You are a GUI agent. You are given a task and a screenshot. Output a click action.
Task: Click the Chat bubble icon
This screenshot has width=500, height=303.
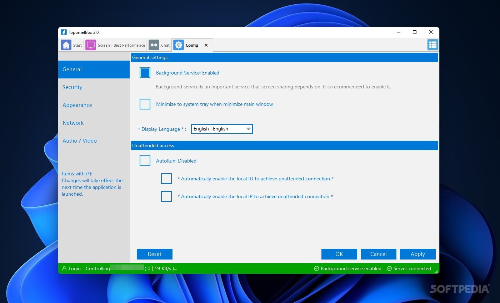coord(154,45)
